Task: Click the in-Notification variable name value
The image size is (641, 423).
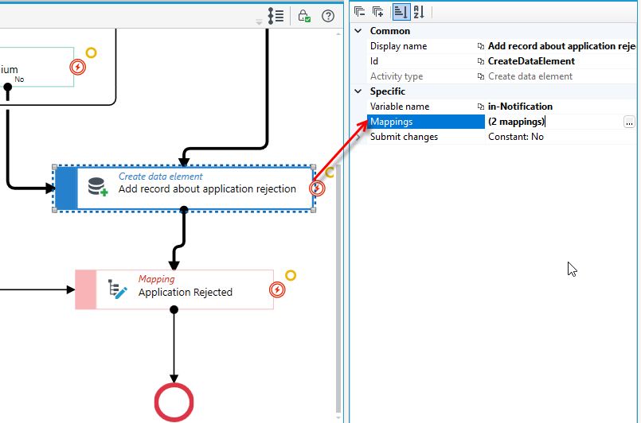Action: click(x=520, y=107)
